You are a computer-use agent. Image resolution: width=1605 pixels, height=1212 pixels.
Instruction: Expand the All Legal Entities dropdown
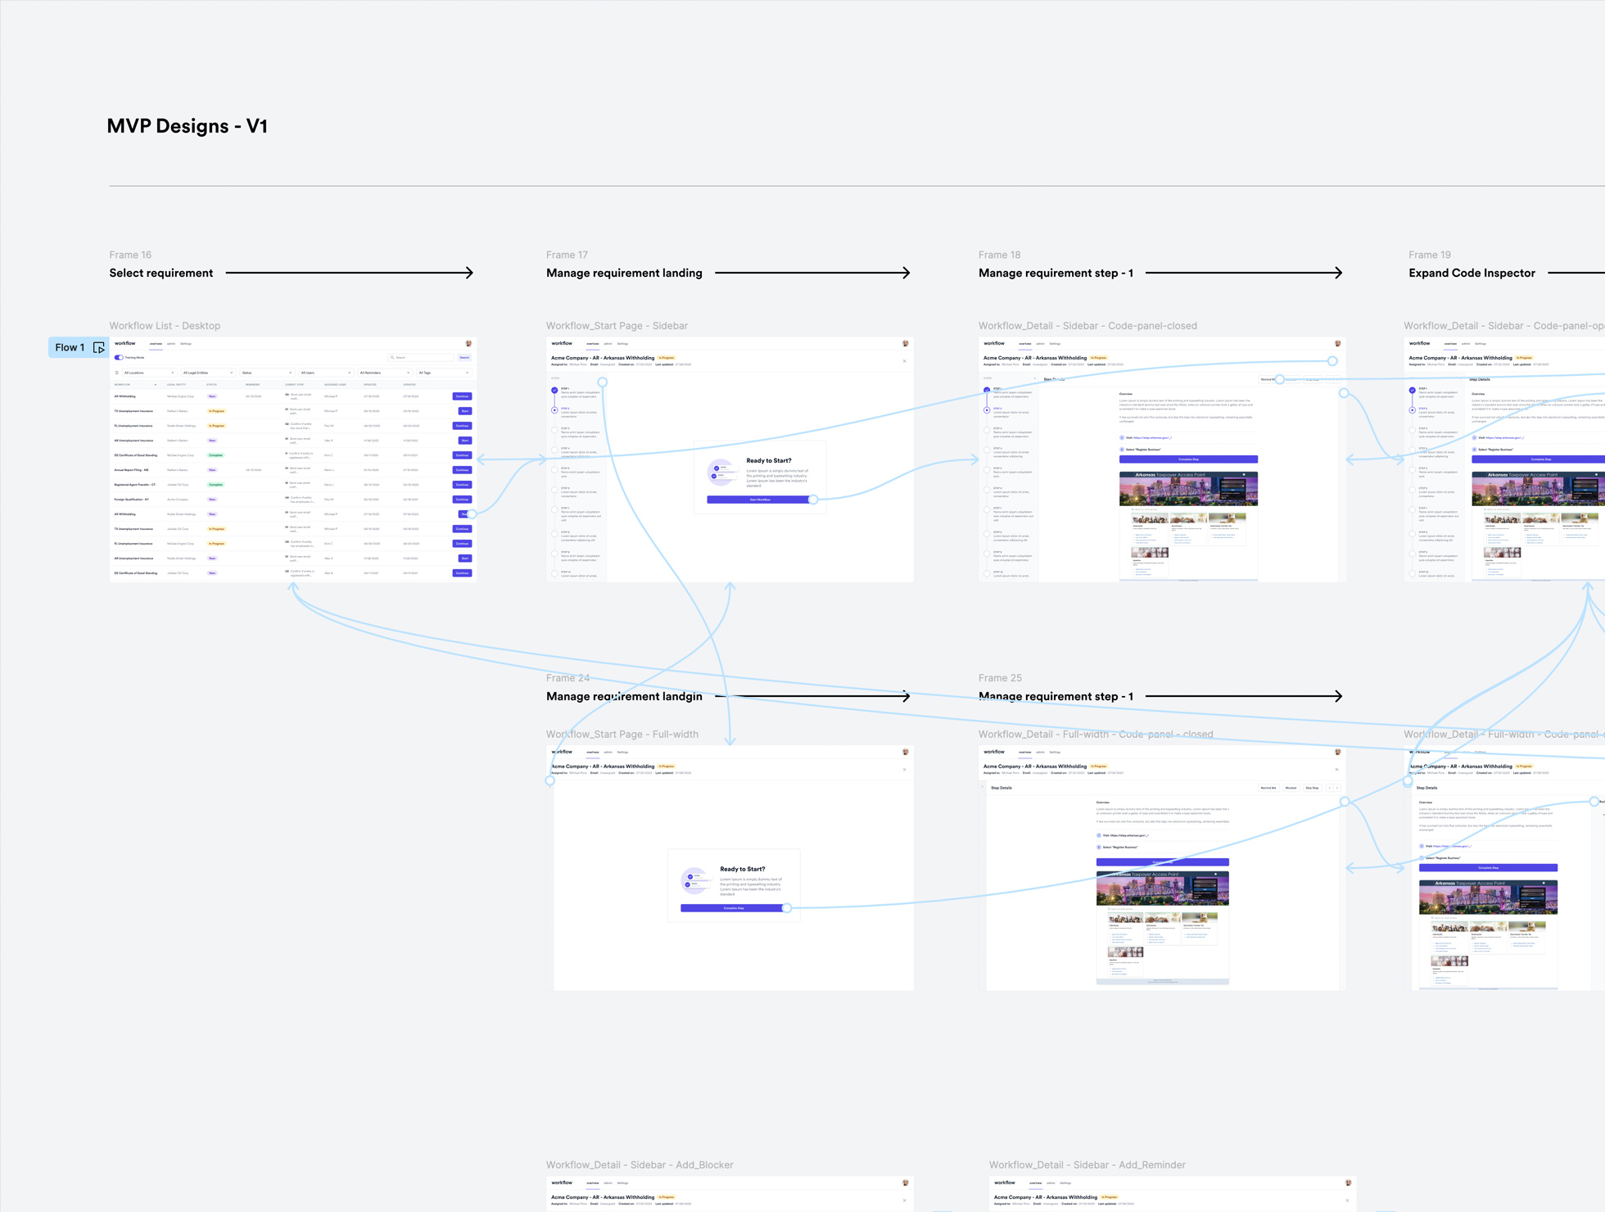coord(207,373)
